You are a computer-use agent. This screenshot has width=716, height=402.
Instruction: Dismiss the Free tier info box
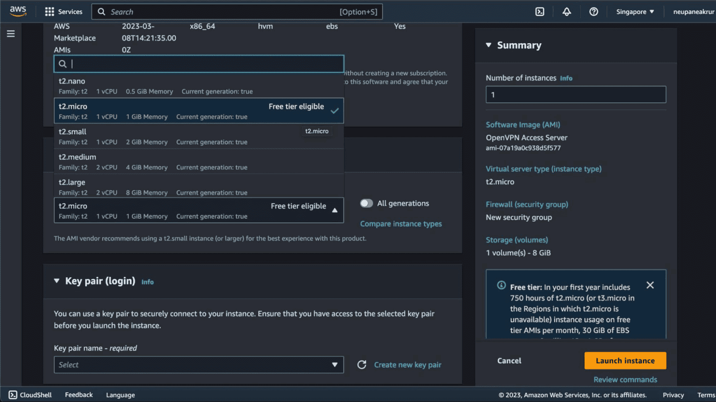650,285
